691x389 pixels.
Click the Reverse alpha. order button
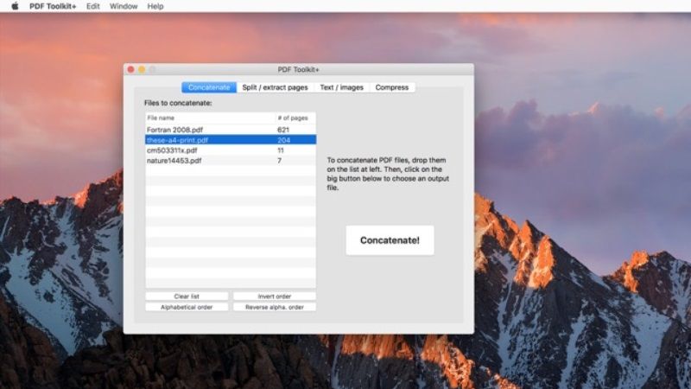[274, 307]
